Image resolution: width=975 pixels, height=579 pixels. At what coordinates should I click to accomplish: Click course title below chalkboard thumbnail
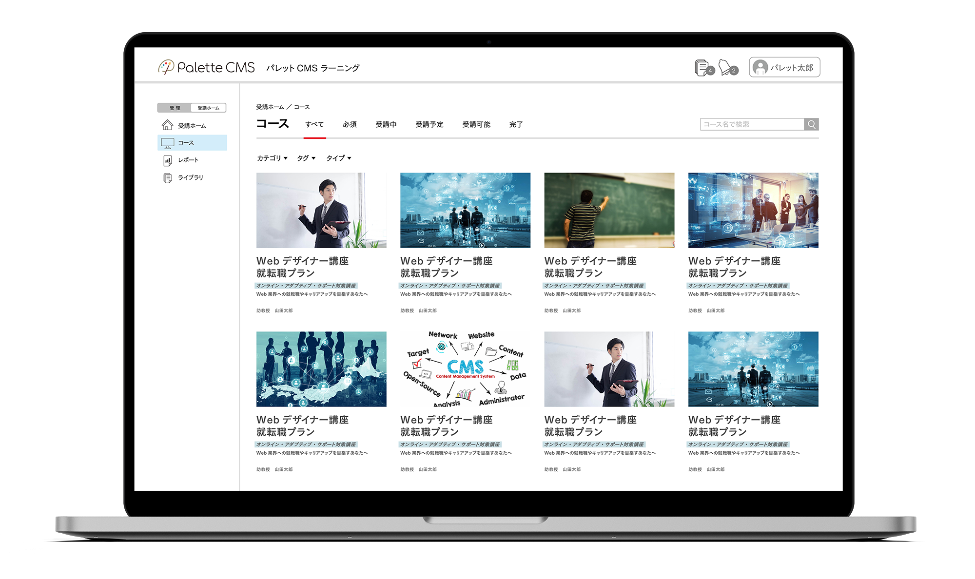pos(590,267)
